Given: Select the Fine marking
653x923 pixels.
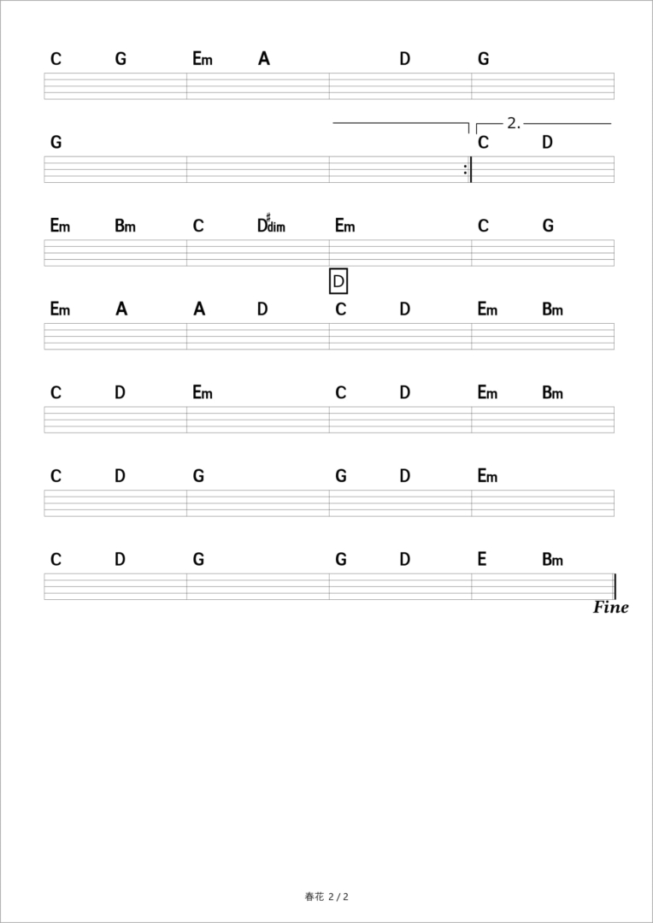Looking at the screenshot, I should click(x=610, y=608).
